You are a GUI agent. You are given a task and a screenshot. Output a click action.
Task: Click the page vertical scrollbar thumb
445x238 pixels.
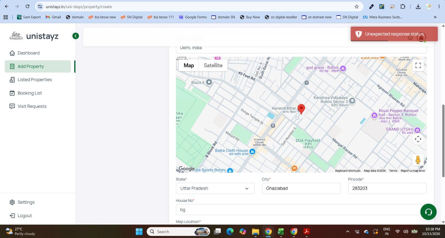pyautogui.click(x=443, y=141)
